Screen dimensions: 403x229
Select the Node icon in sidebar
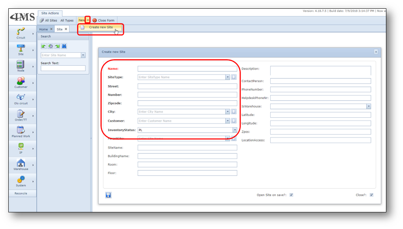point(21,65)
